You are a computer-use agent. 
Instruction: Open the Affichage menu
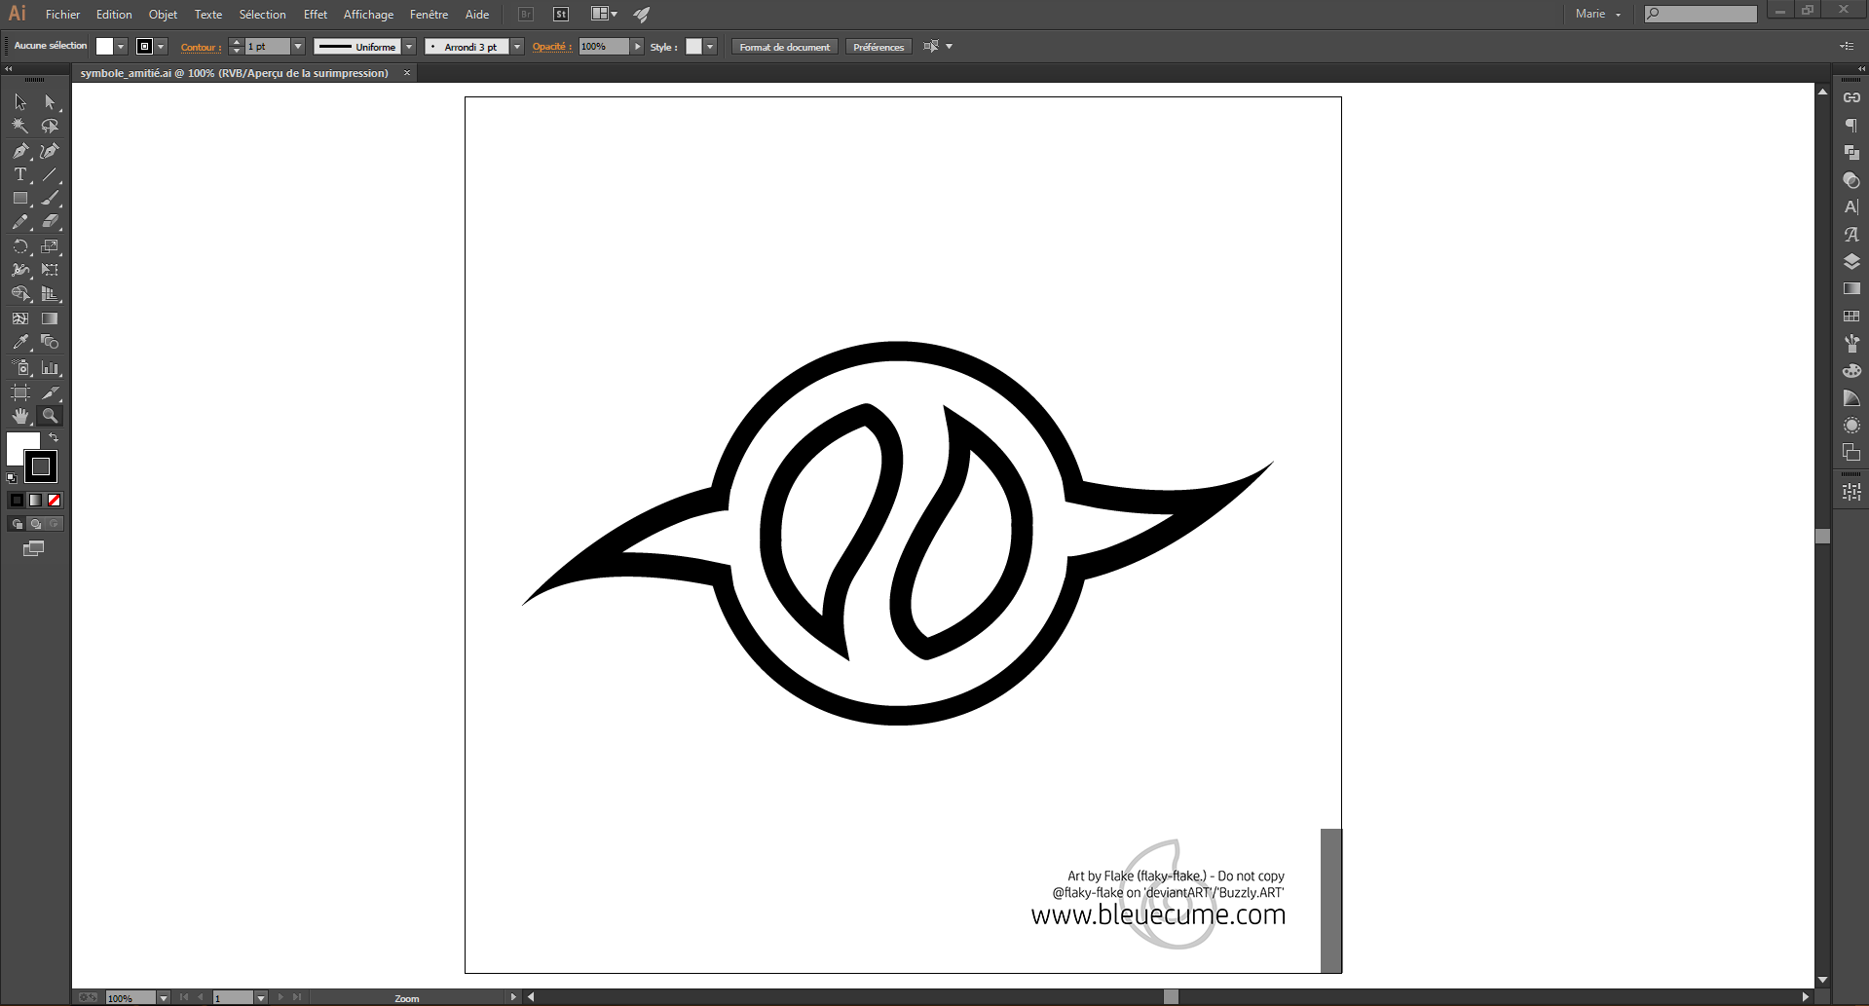tap(368, 15)
